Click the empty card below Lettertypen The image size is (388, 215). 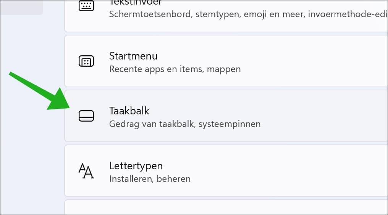225,207
